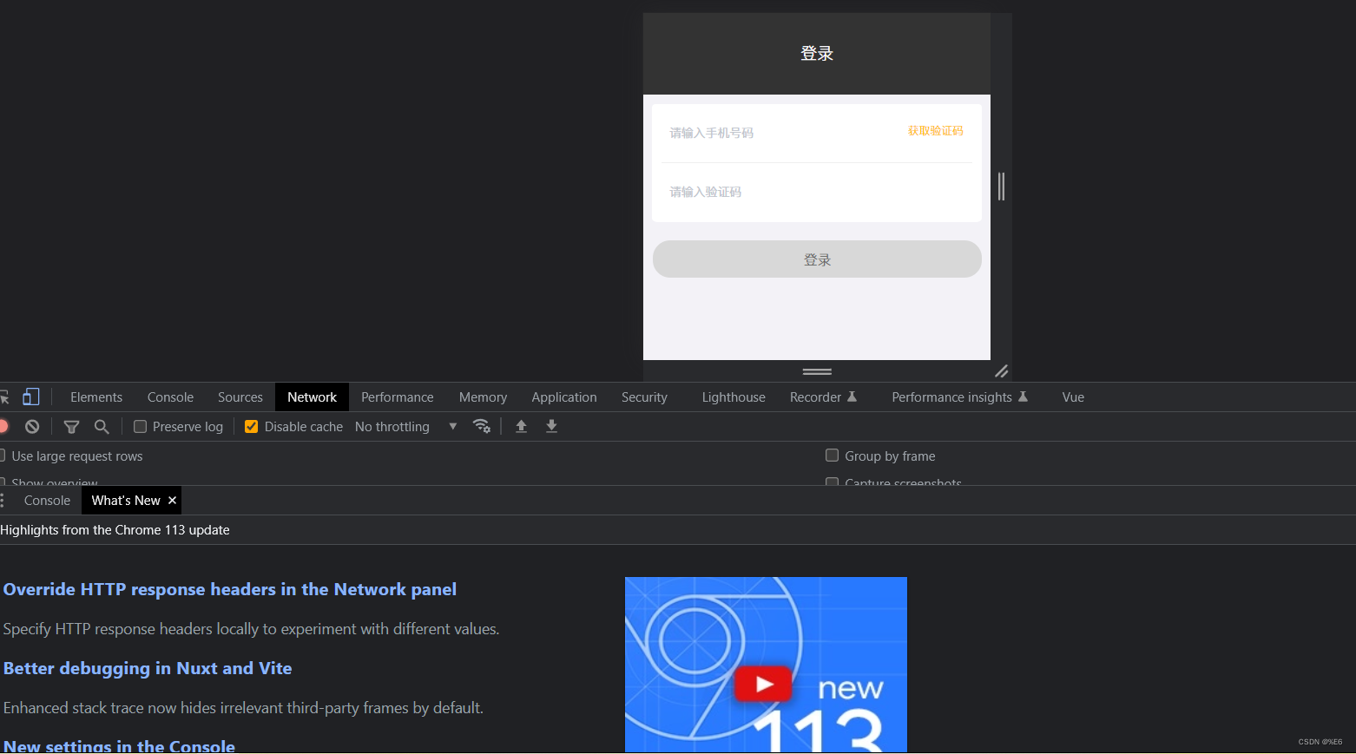
Task: Close the What's New drawer tab
Action: (x=172, y=501)
